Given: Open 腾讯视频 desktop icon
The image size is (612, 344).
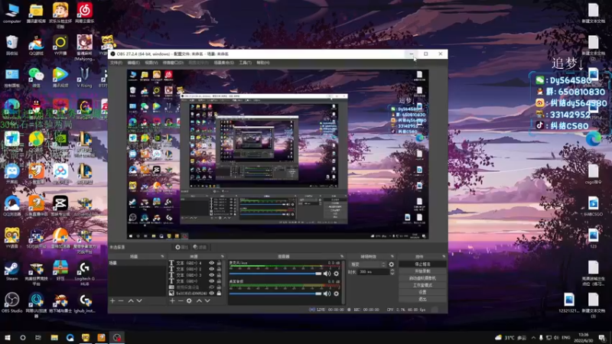Looking at the screenshot, I should pyautogui.click(x=60, y=77).
